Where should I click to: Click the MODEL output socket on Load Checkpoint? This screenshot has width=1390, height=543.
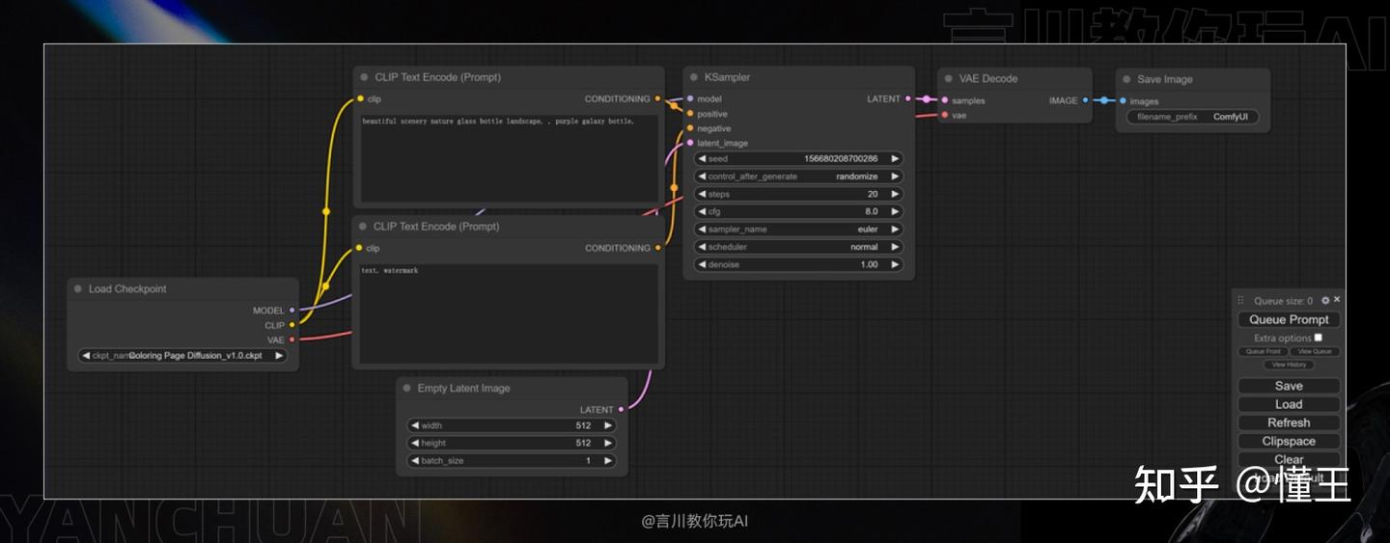292,311
